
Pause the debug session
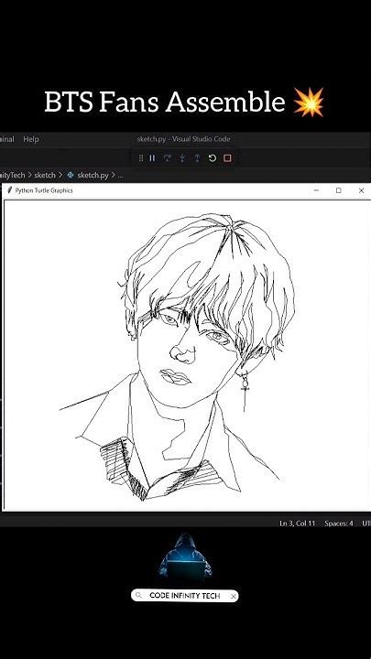point(152,158)
